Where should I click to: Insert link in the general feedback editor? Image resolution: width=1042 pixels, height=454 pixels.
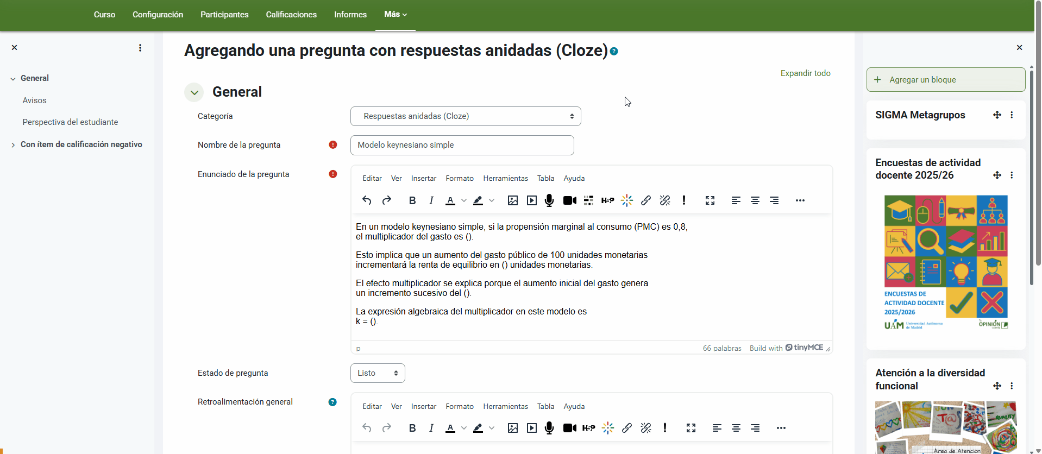pyautogui.click(x=627, y=428)
